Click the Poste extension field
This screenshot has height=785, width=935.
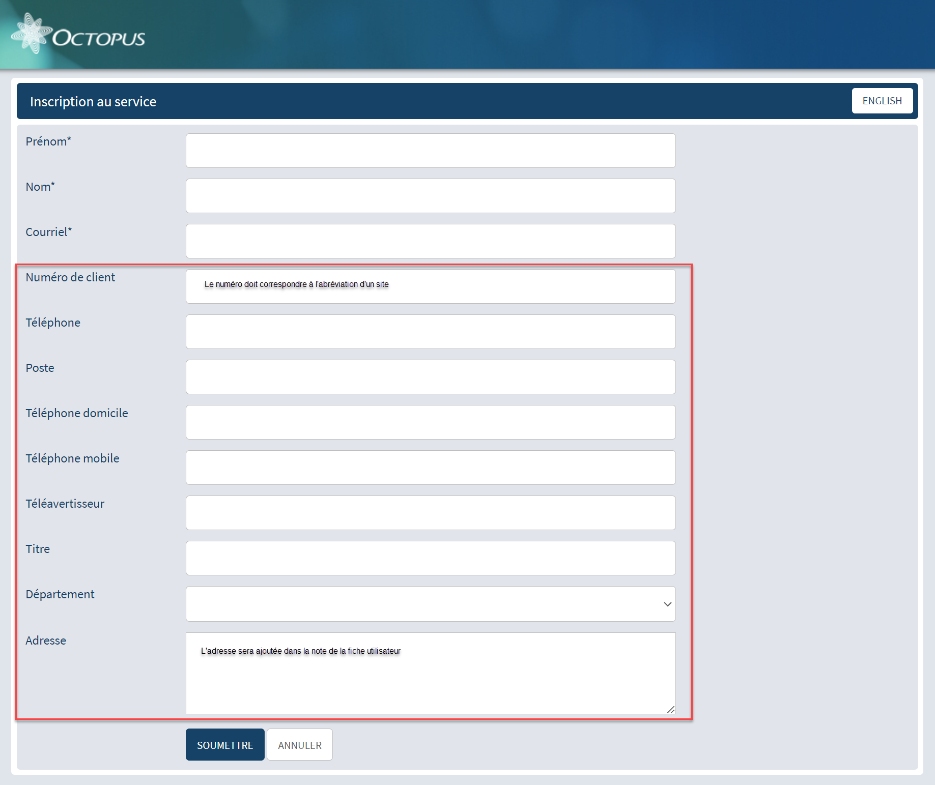click(430, 377)
